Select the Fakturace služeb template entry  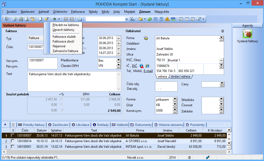pyautogui.click(x=64, y=37)
